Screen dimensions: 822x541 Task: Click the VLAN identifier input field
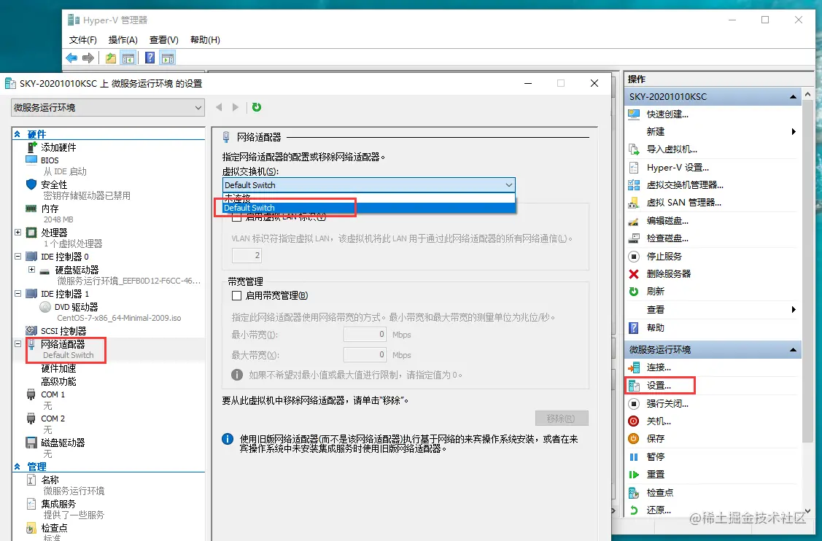pos(247,255)
